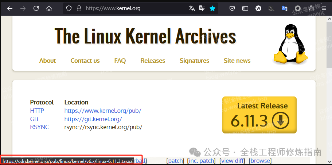332x165 pixels.
Task: Click the GIT protocol link
Action: point(34,119)
